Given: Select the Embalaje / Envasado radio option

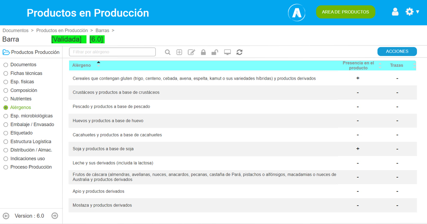Looking at the screenshot, I should click(6, 125).
